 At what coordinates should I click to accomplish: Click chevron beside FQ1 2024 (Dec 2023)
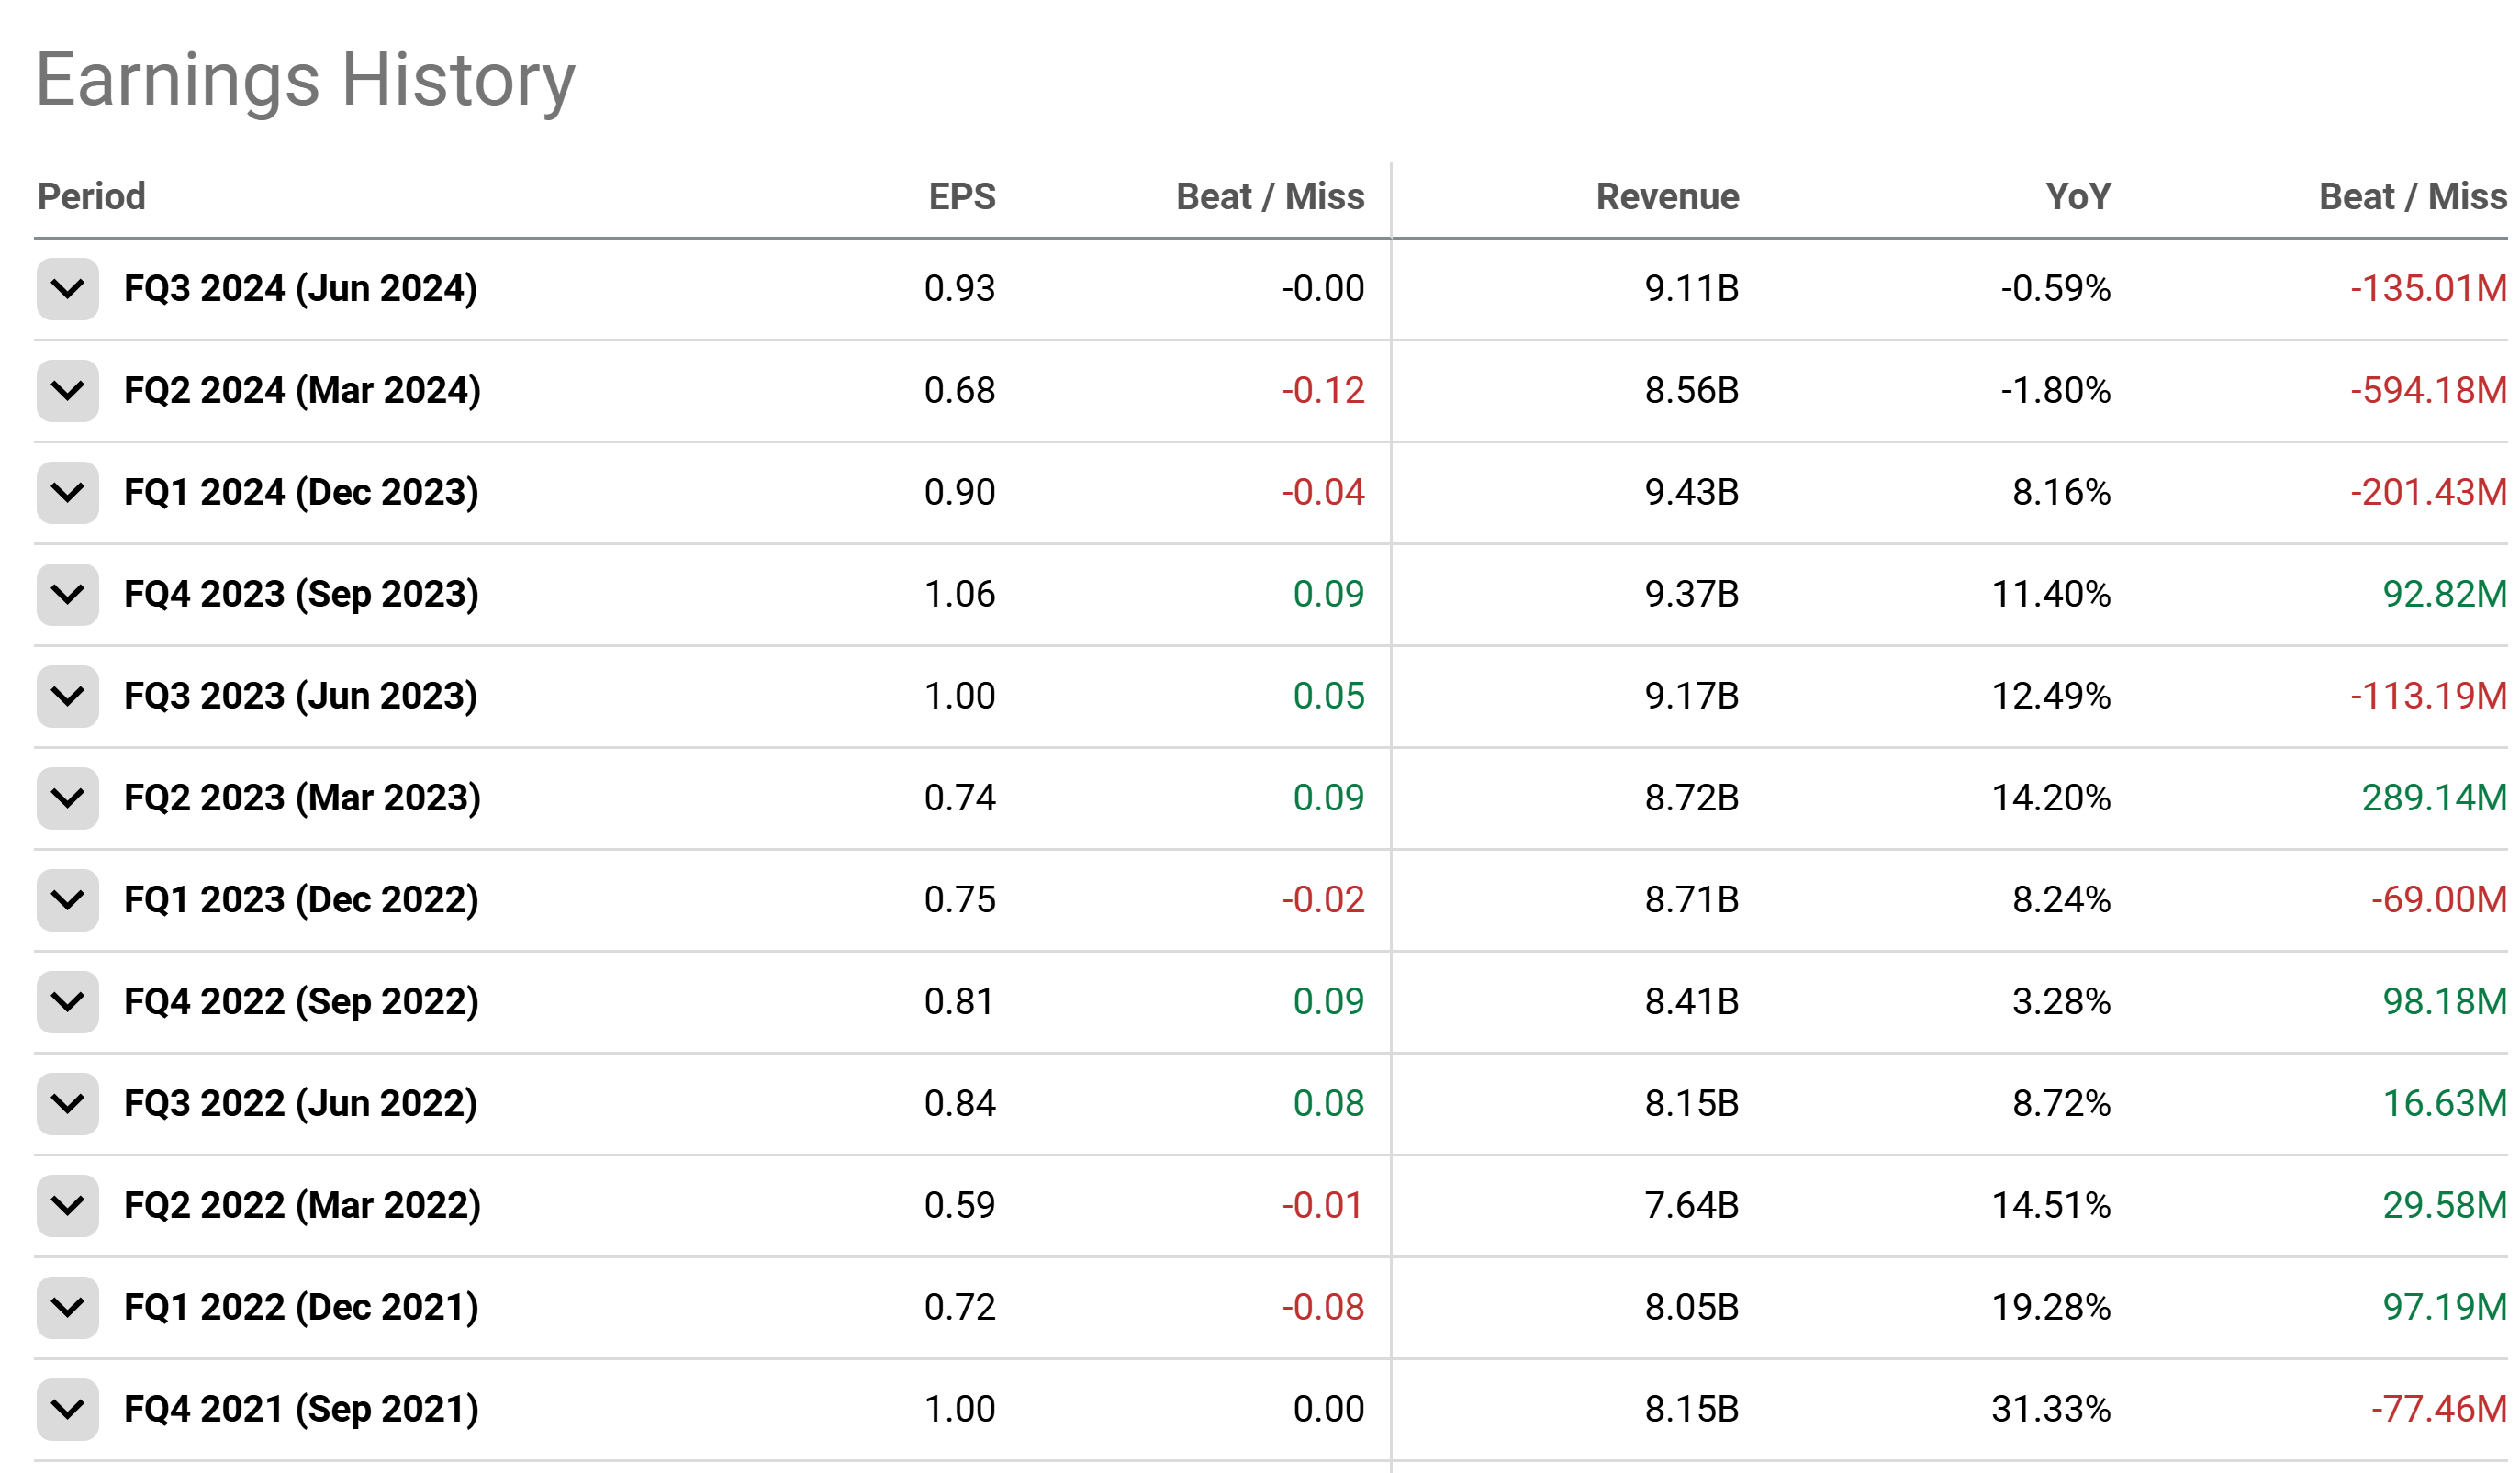pos(67,493)
